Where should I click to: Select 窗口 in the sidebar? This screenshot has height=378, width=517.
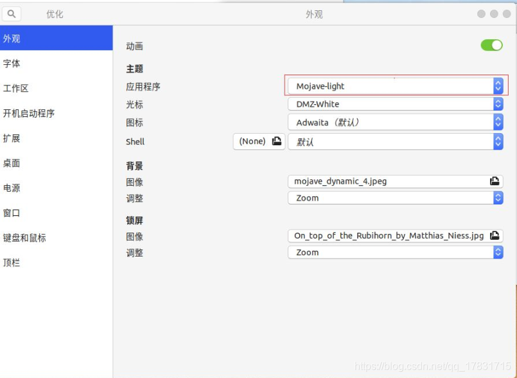pos(56,213)
